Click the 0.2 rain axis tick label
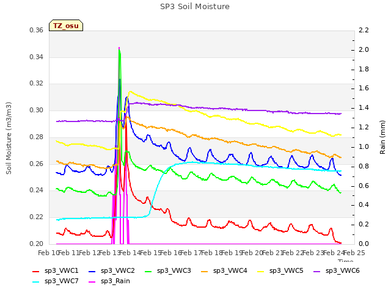Viewport: 391px width, 293px height. 364,224
